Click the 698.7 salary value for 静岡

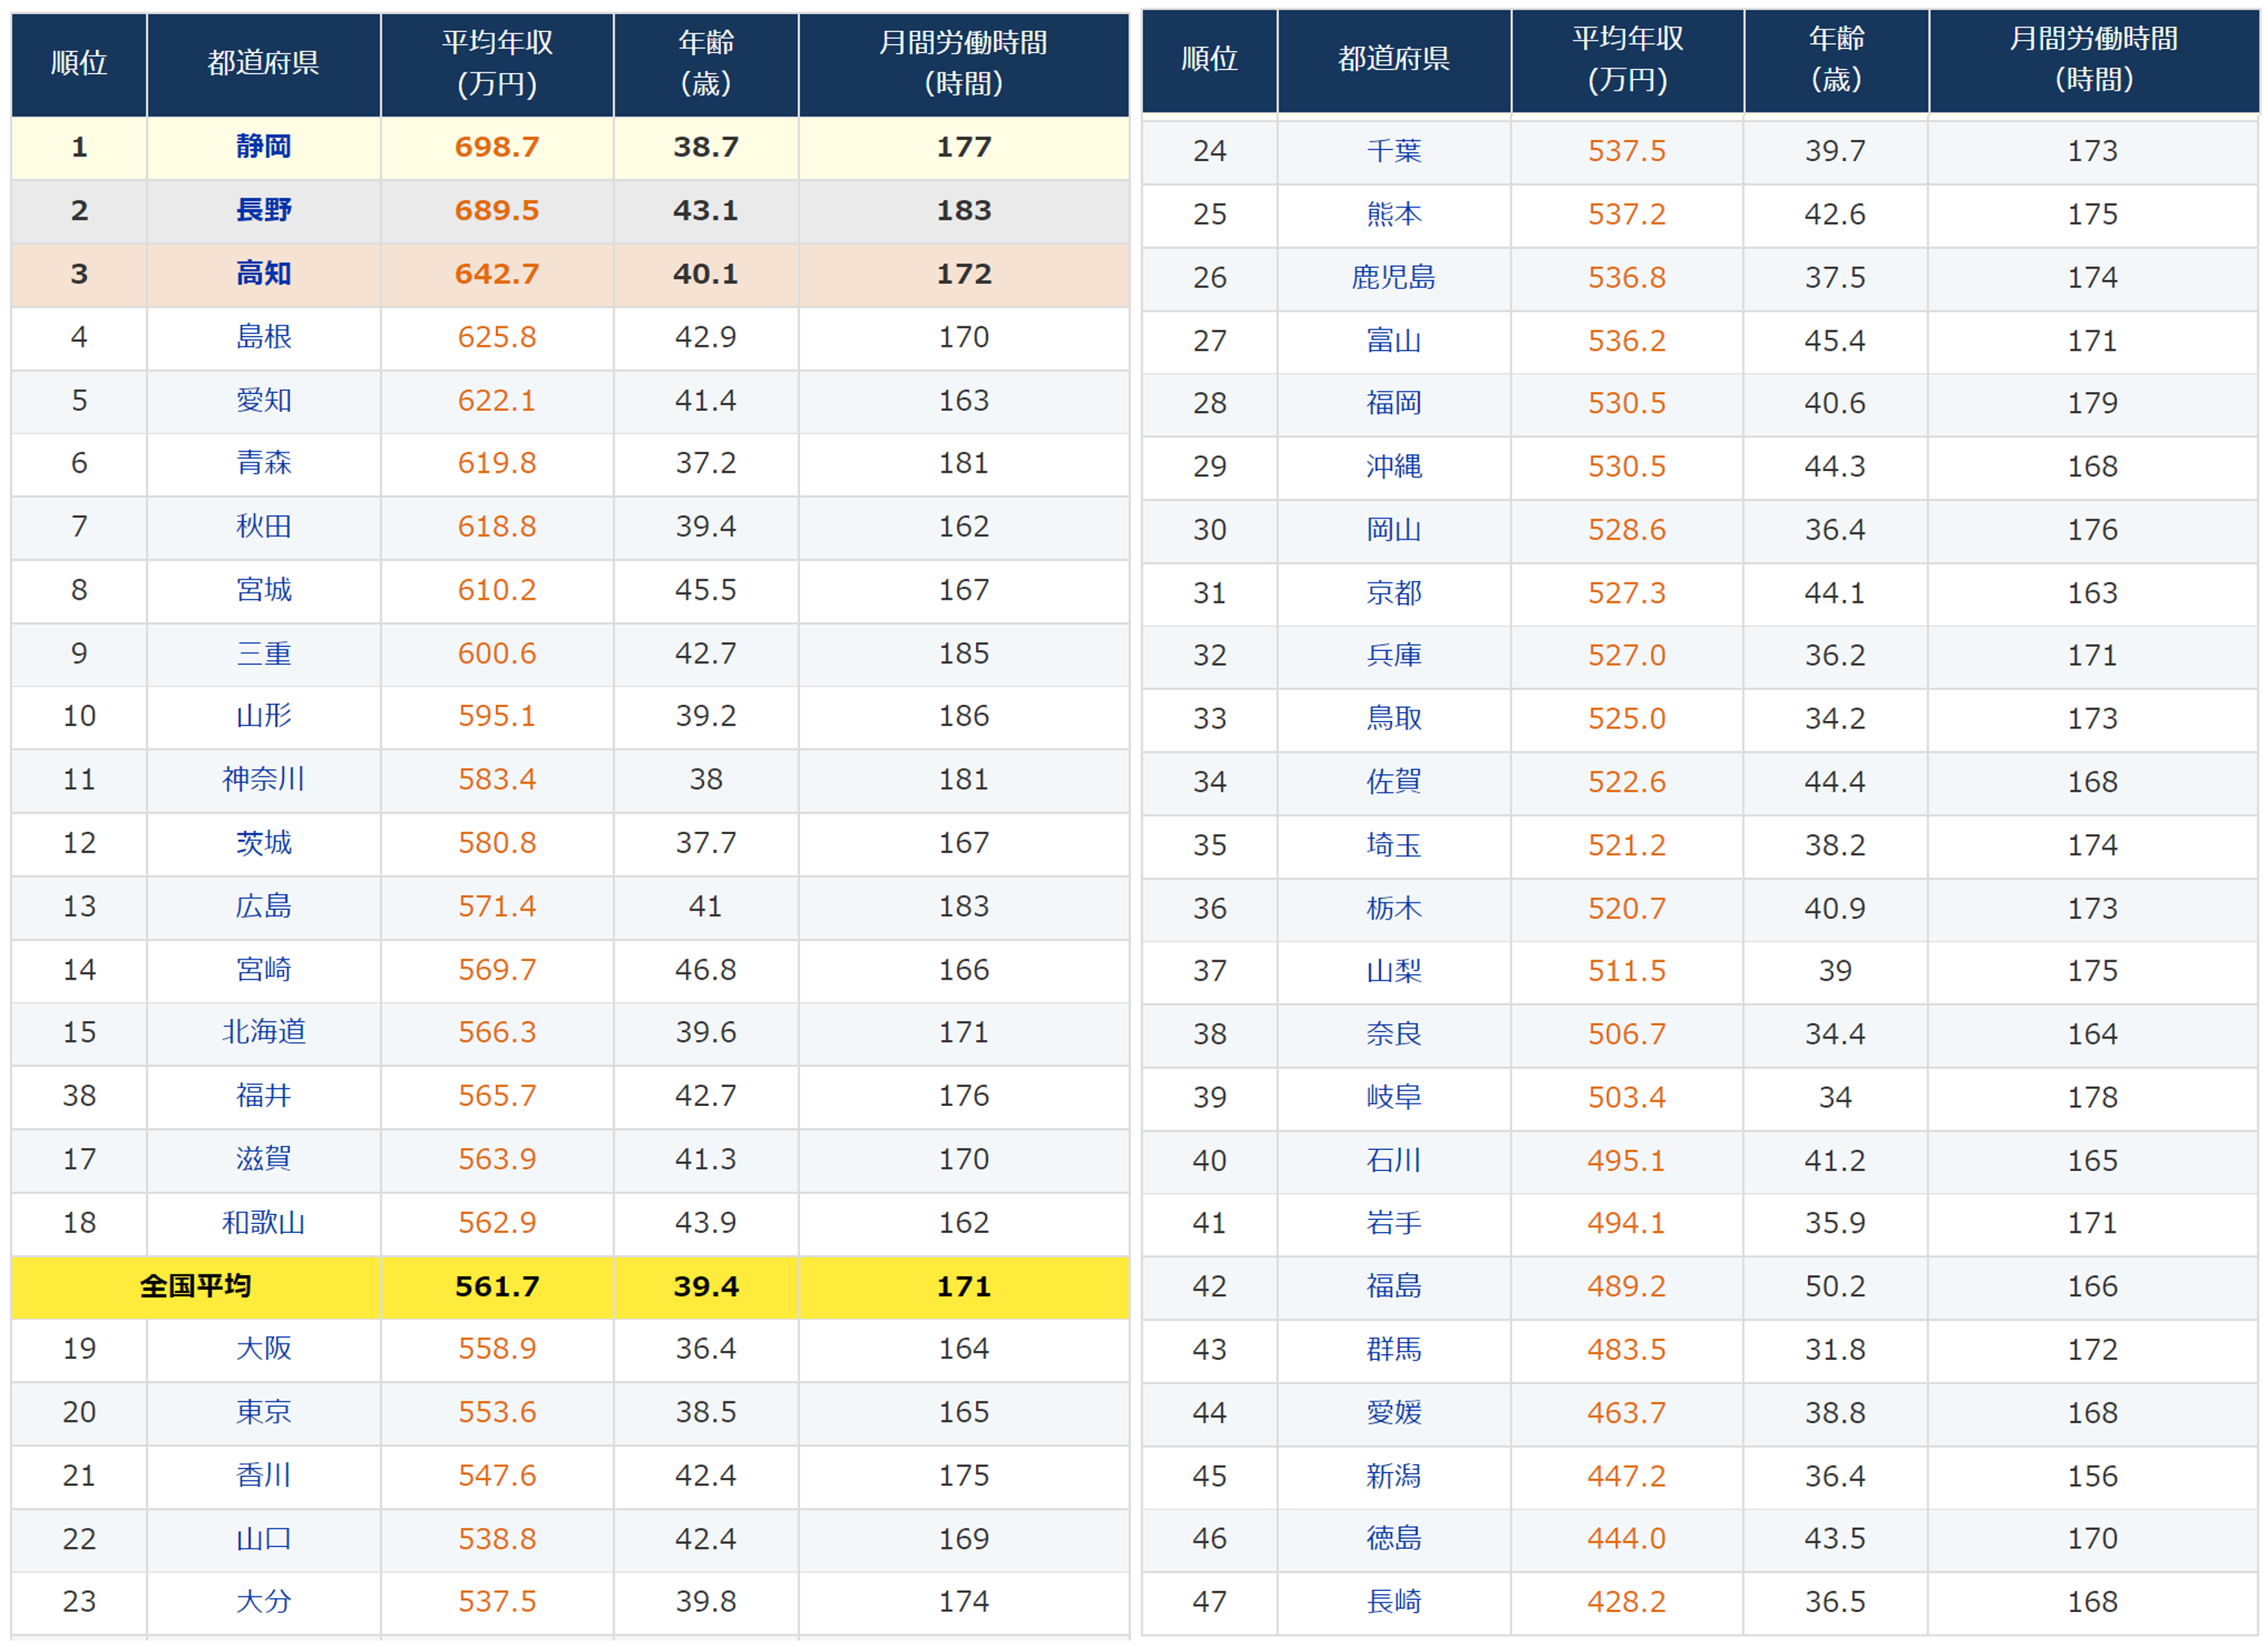tap(497, 147)
